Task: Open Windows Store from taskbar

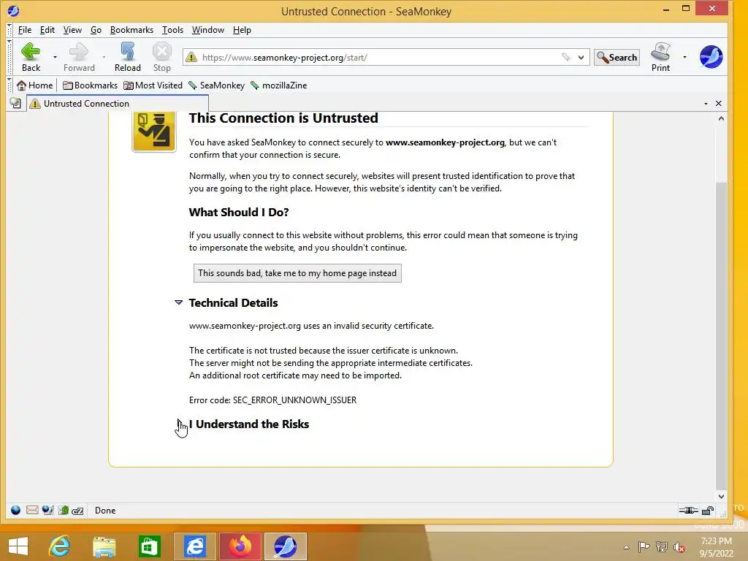Action: (149, 546)
